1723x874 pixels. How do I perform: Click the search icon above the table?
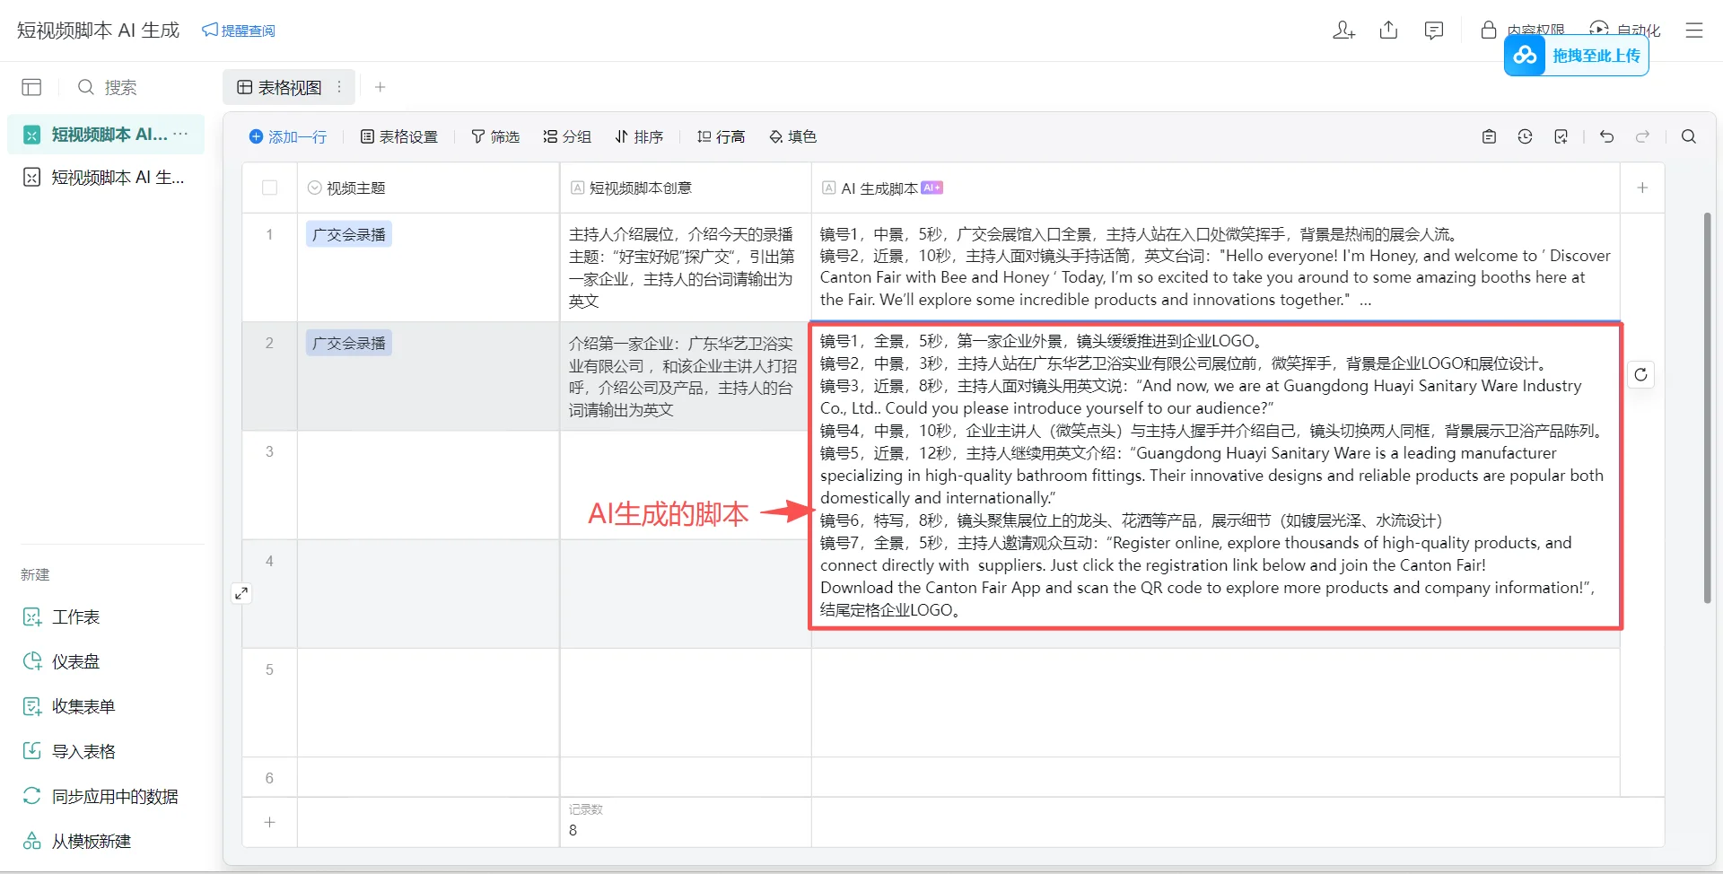tap(1688, 136)
